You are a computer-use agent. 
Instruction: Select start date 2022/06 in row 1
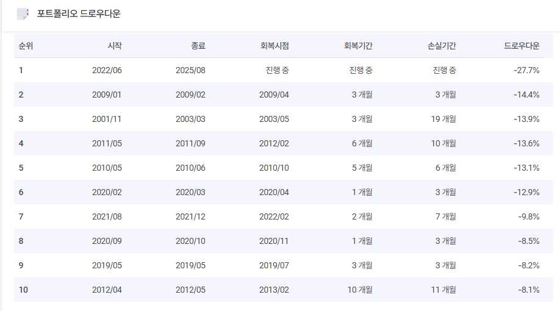[107, 70]
